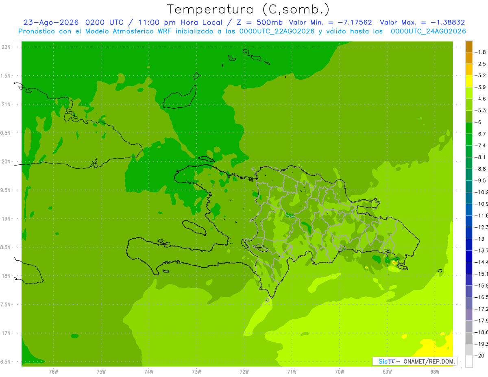
Task: Click the colorbar label "-6.7"
Action: pos(481,134)
